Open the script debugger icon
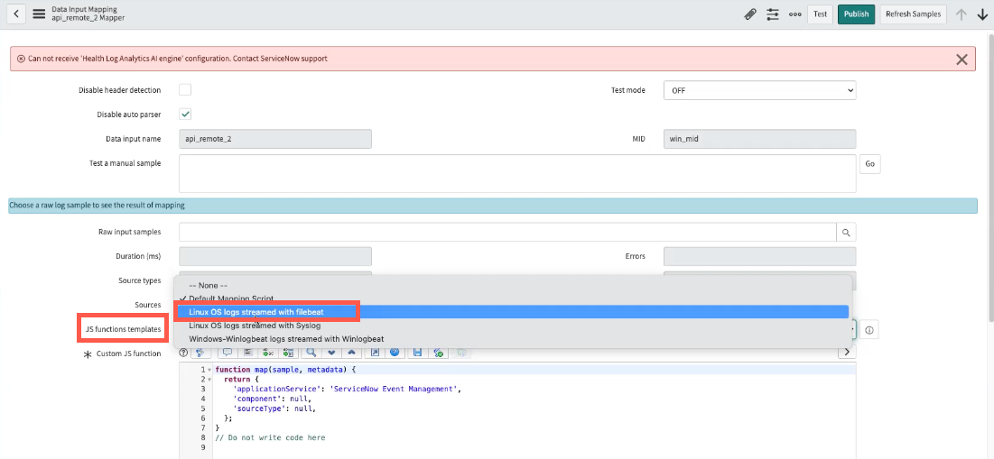 [x=438, y=353]
